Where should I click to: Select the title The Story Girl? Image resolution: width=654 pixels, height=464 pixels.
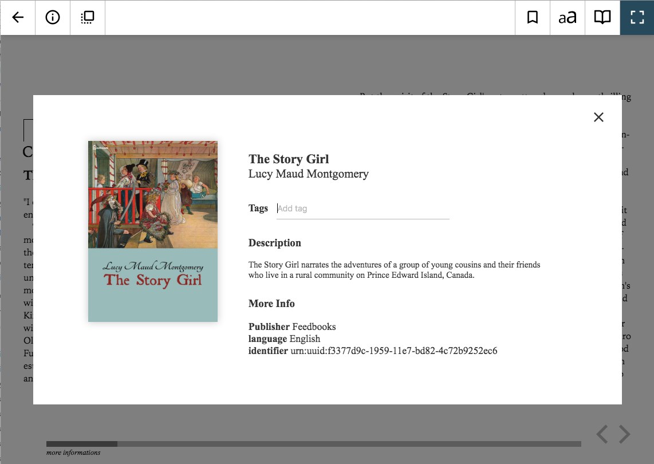289,159
